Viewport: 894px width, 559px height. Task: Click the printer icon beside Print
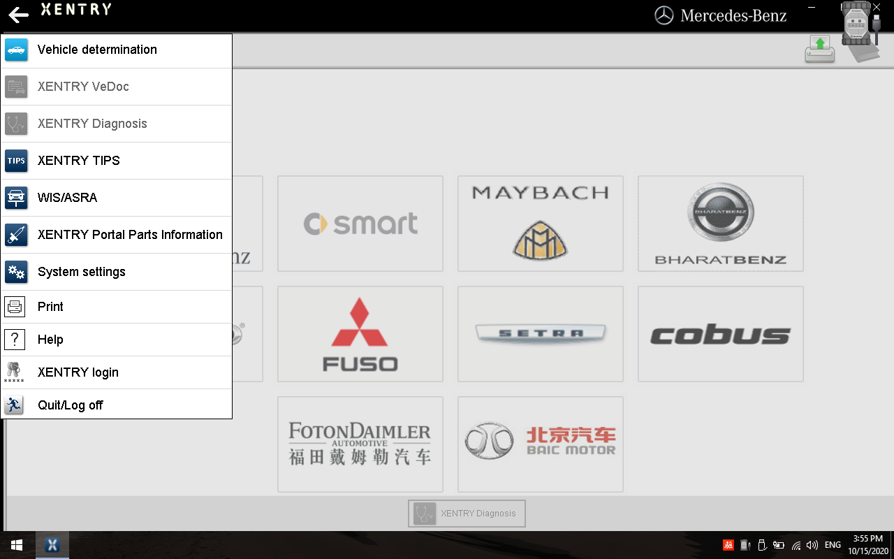(15, 307)
